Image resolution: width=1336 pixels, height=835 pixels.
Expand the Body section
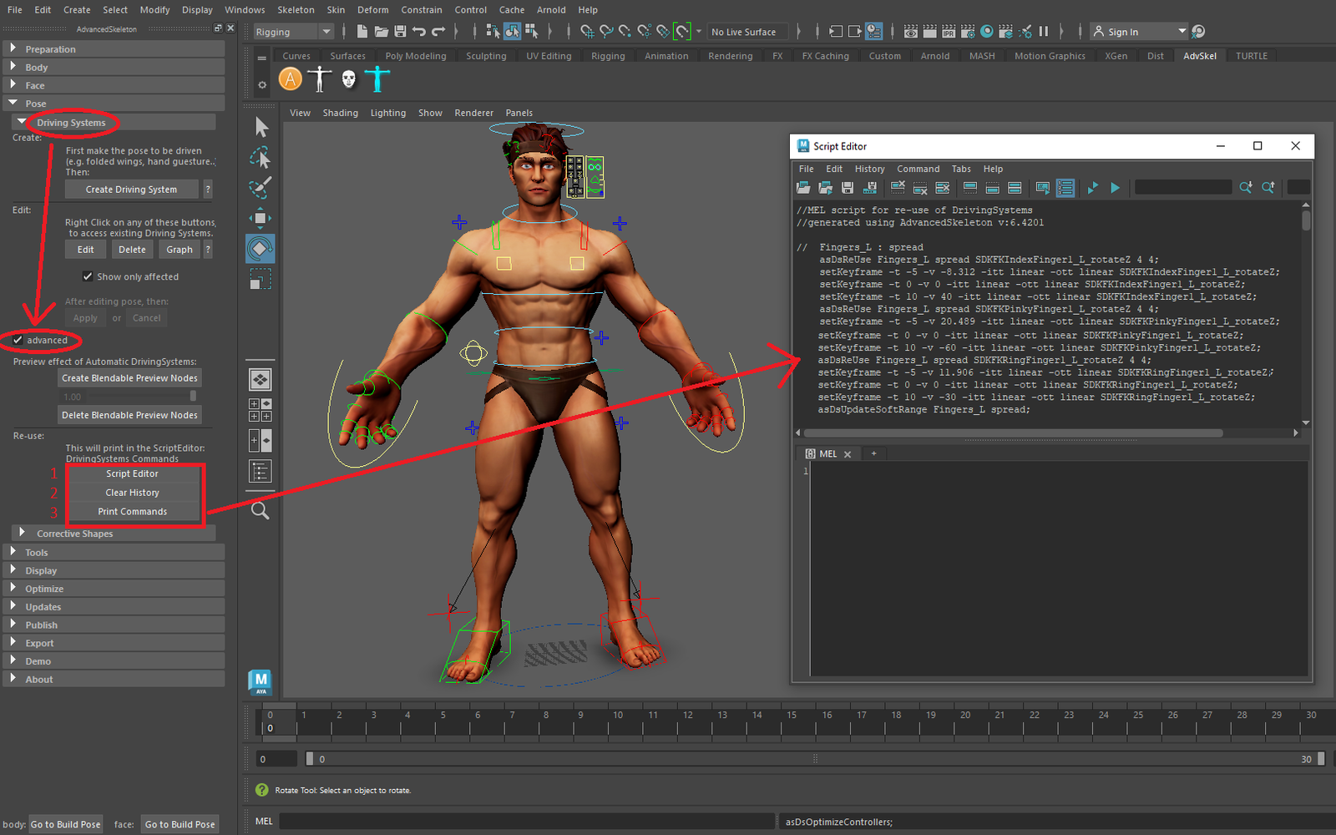point(114,67)
